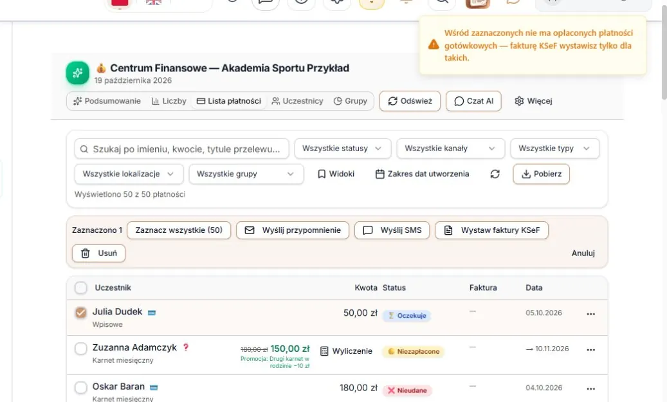
Task: Click the due date 10.11.2026
Action: (x=552, y=349)
